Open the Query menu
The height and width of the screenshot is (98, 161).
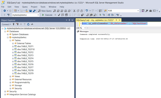25,7
